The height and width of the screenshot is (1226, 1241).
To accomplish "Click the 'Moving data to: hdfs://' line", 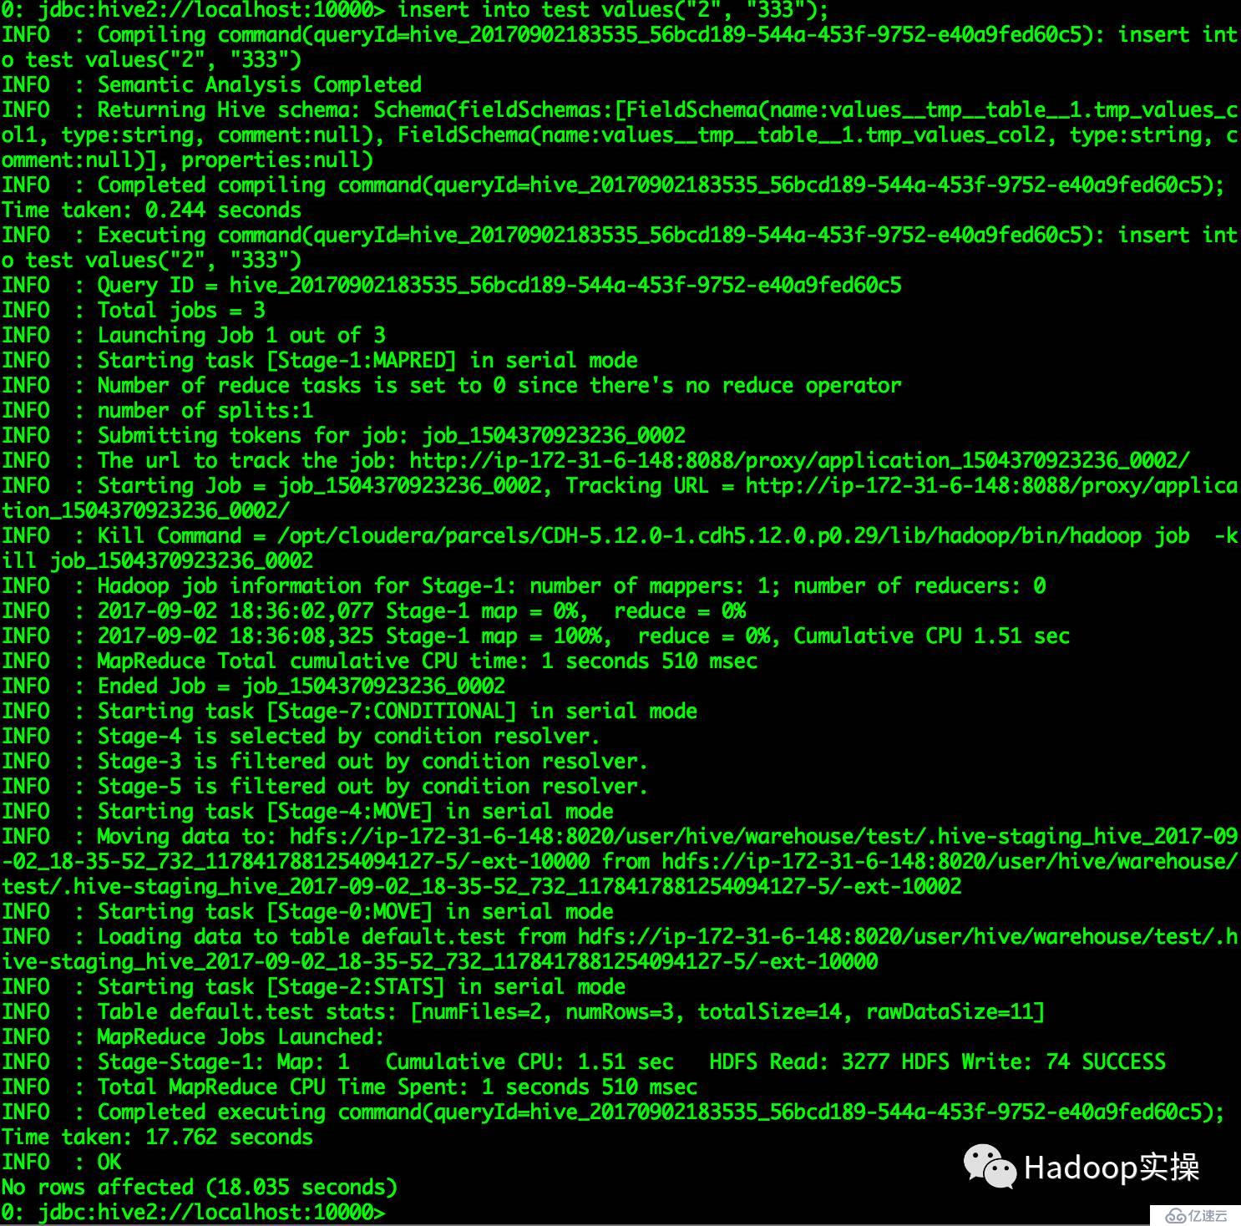I will click(x=620, y=861).
